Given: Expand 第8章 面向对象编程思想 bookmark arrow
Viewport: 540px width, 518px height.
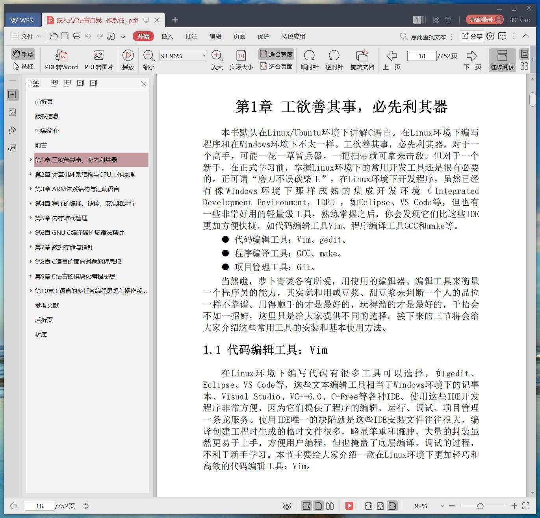Looking at the screenshot, I should coord(31,261).
